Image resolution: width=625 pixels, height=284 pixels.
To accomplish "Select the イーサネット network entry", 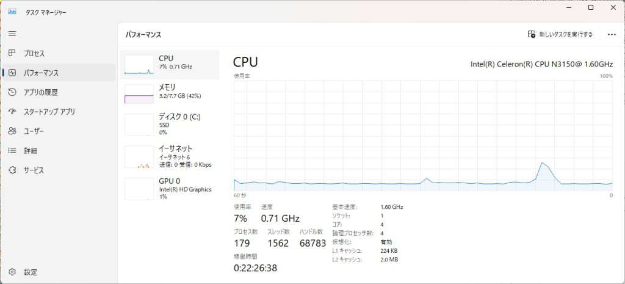I will point(170,156).
